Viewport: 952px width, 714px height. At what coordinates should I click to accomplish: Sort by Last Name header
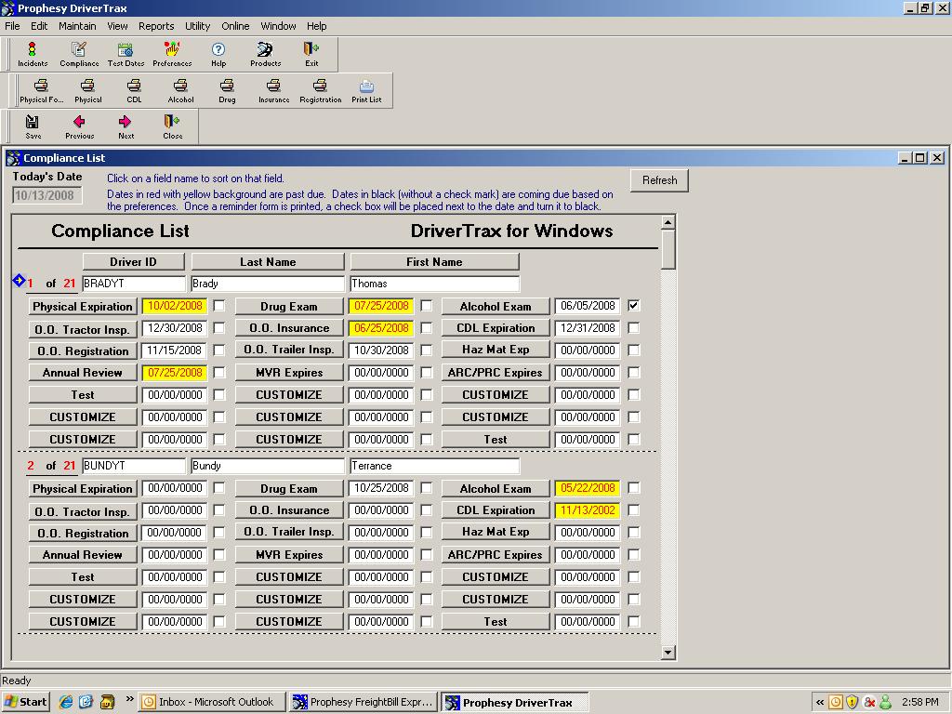tap(268, 261)
